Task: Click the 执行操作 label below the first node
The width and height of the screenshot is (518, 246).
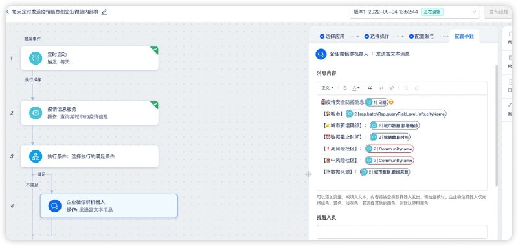Action: tap(34, 79)
